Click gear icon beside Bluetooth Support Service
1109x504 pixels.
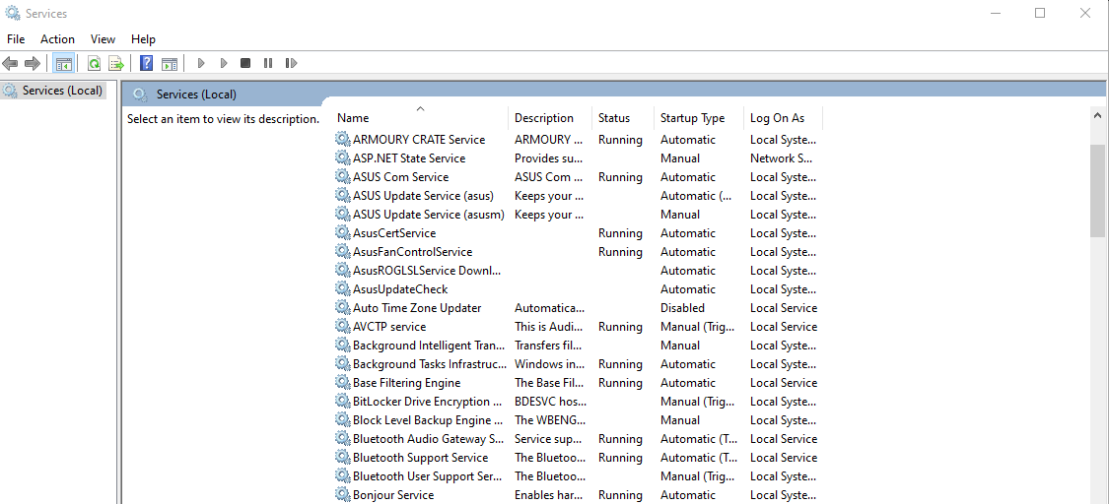[343, 458]
